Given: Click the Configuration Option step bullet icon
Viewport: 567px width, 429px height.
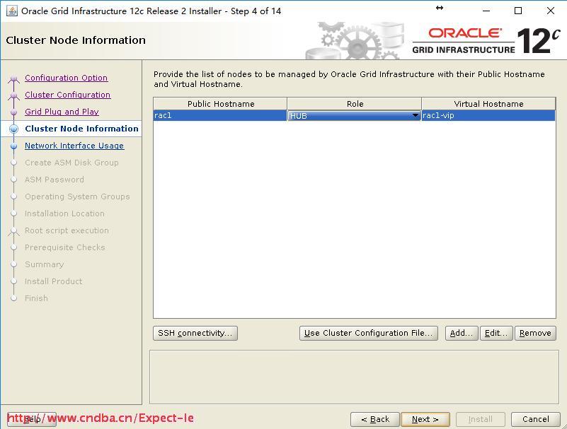Looking at the screenshot, I should coord(13,78).
